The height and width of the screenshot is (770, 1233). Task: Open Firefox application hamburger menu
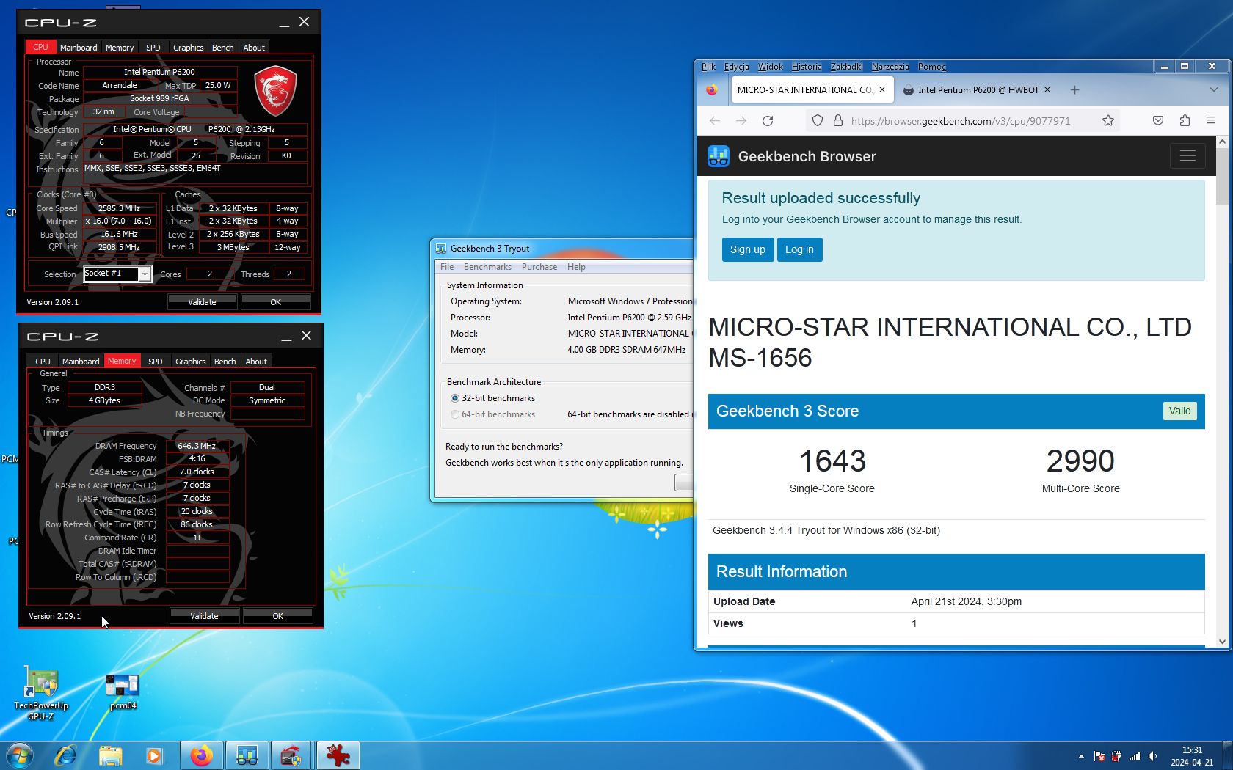click(1211, 121)
